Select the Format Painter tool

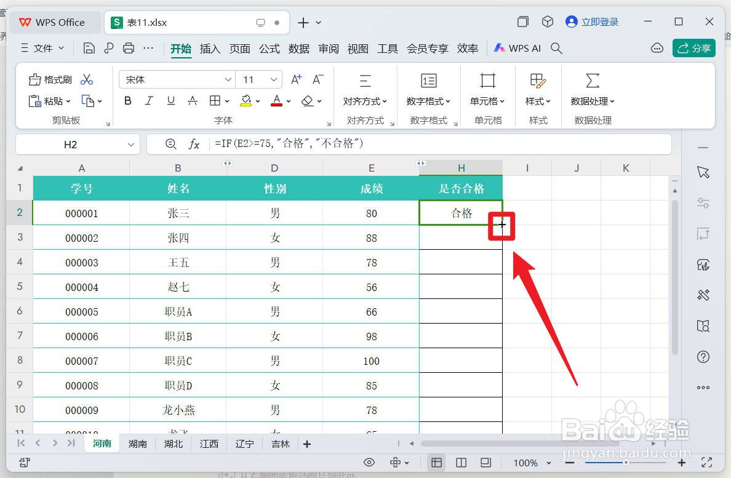(x=49, y=79)
